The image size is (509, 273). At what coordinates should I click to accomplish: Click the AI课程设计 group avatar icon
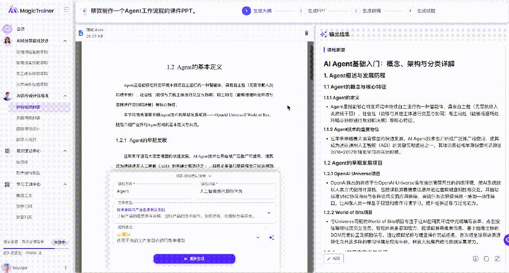7,96
